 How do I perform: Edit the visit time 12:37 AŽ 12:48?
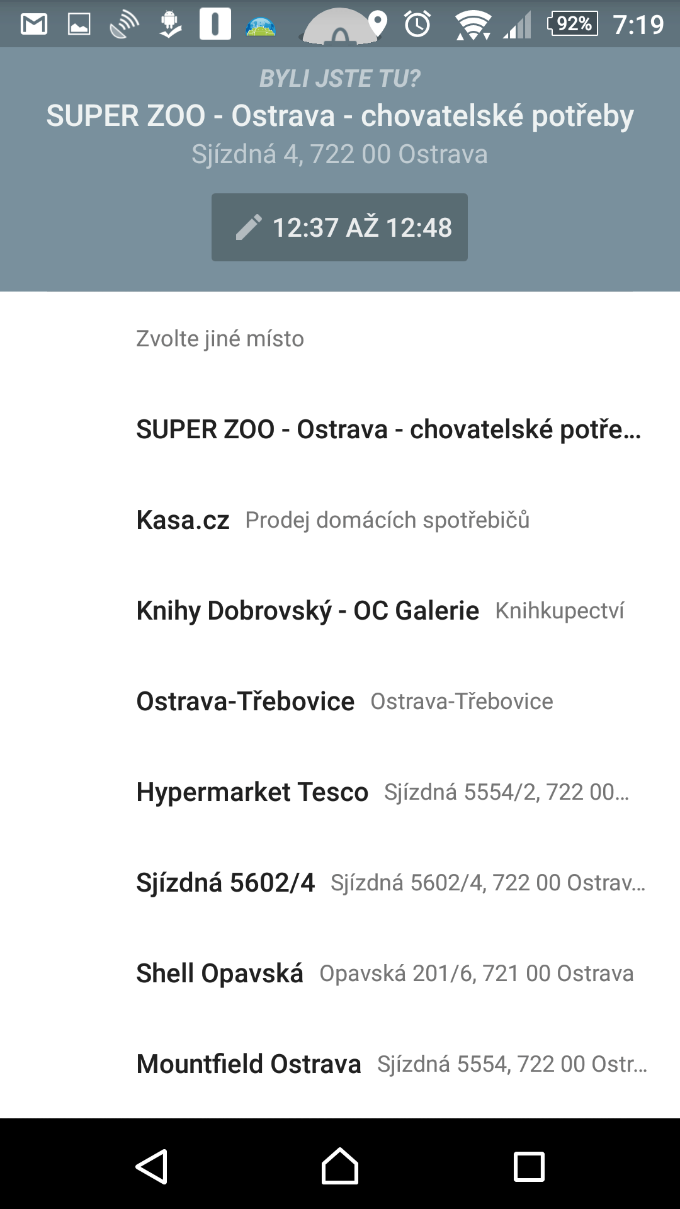point(339,227)
